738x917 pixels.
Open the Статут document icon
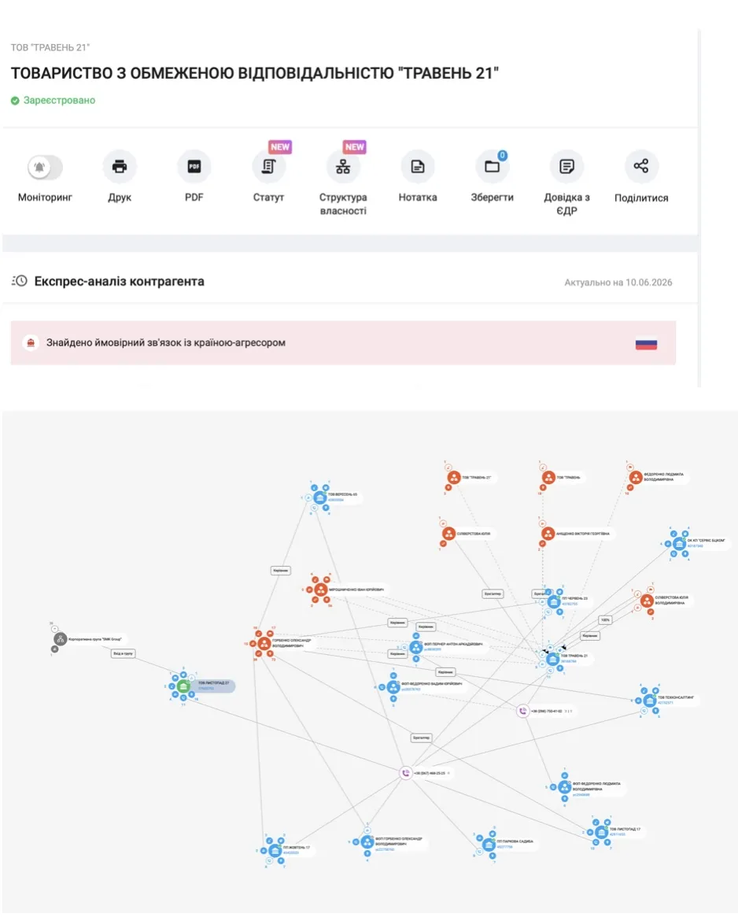tap(268, 167)
